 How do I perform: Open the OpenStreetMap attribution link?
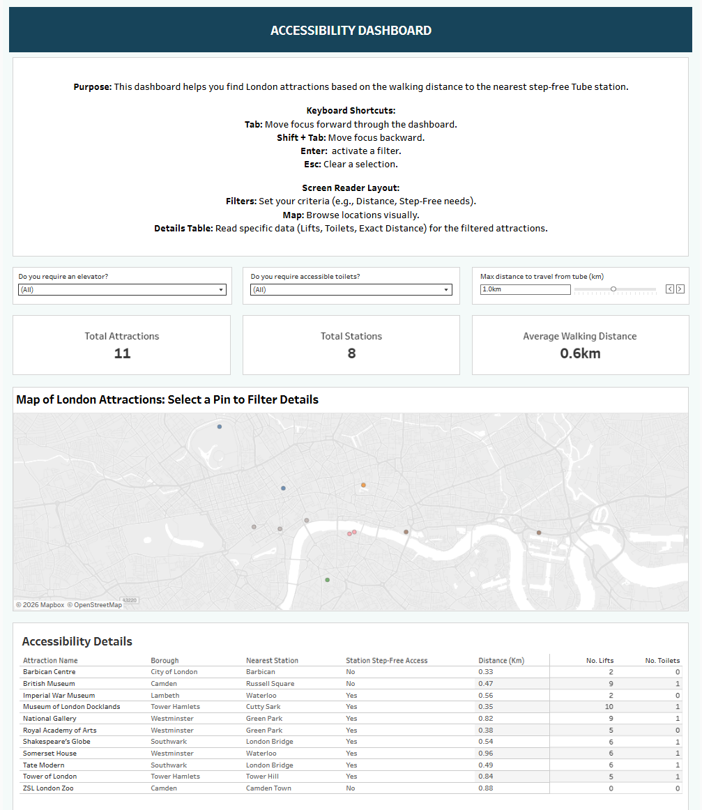tap(97, 604)
